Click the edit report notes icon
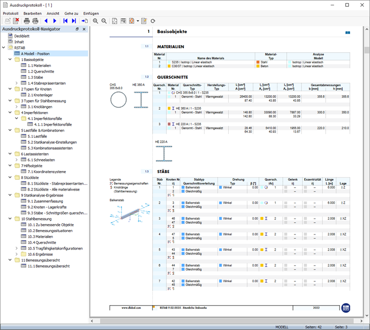370x330 pixels. pos(144,21)
